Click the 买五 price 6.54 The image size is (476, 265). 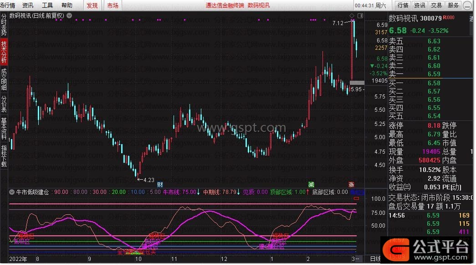434,116
